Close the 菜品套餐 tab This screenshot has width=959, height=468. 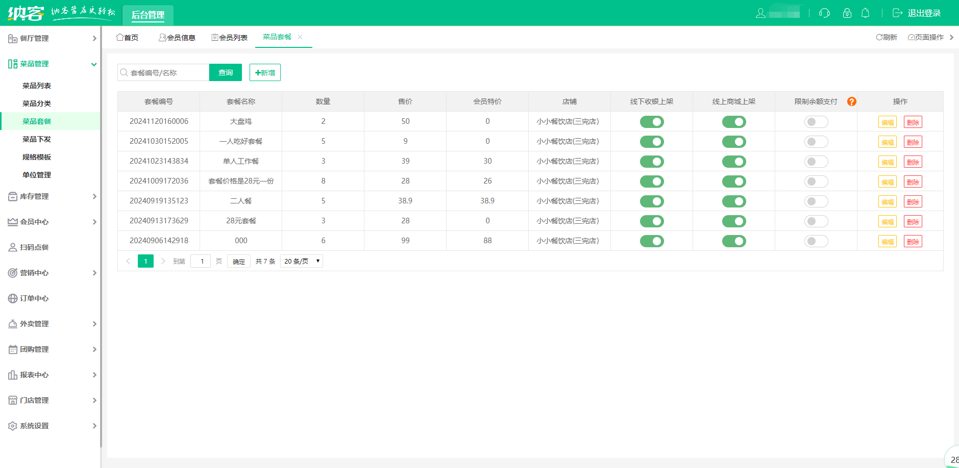point(301,37)
